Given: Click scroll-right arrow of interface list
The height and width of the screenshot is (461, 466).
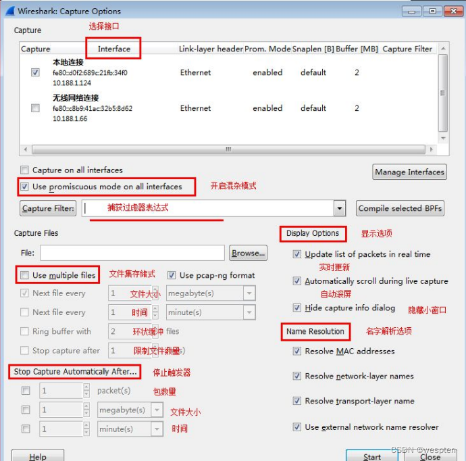Looking at the screenshot, I should (432, 149).
